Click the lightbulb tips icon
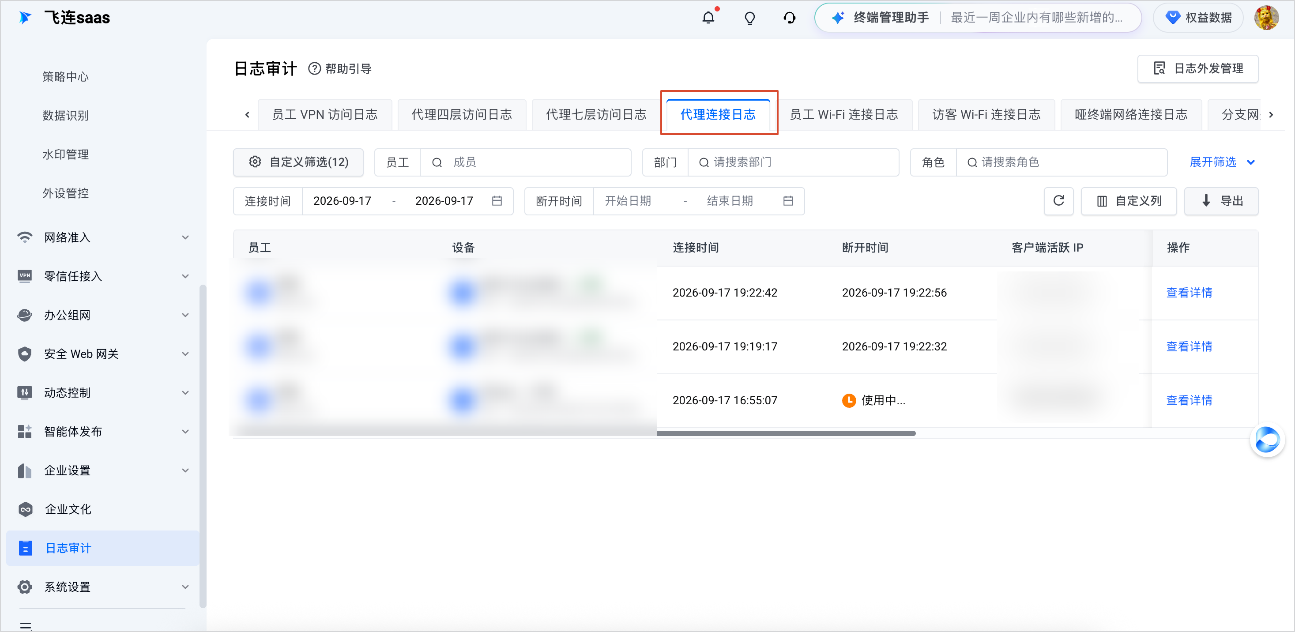This screenshot has width=1295, height=632. point(749,18)
